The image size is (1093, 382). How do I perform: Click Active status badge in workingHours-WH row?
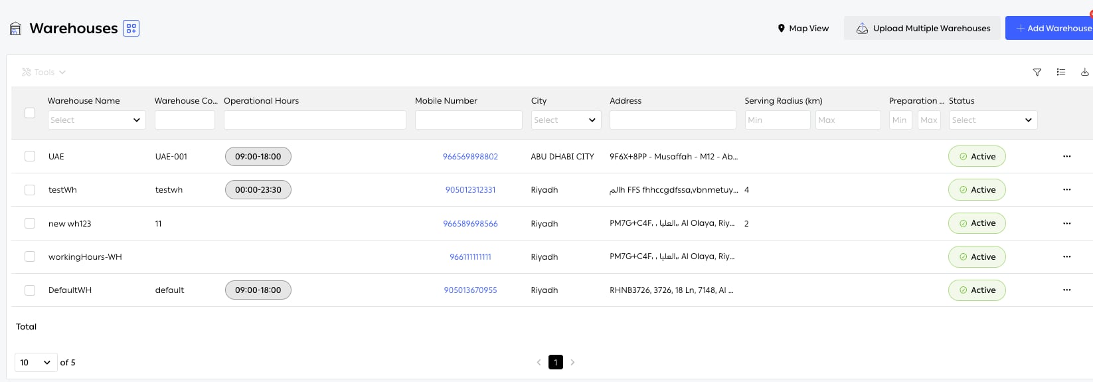[x=977, y=257]
